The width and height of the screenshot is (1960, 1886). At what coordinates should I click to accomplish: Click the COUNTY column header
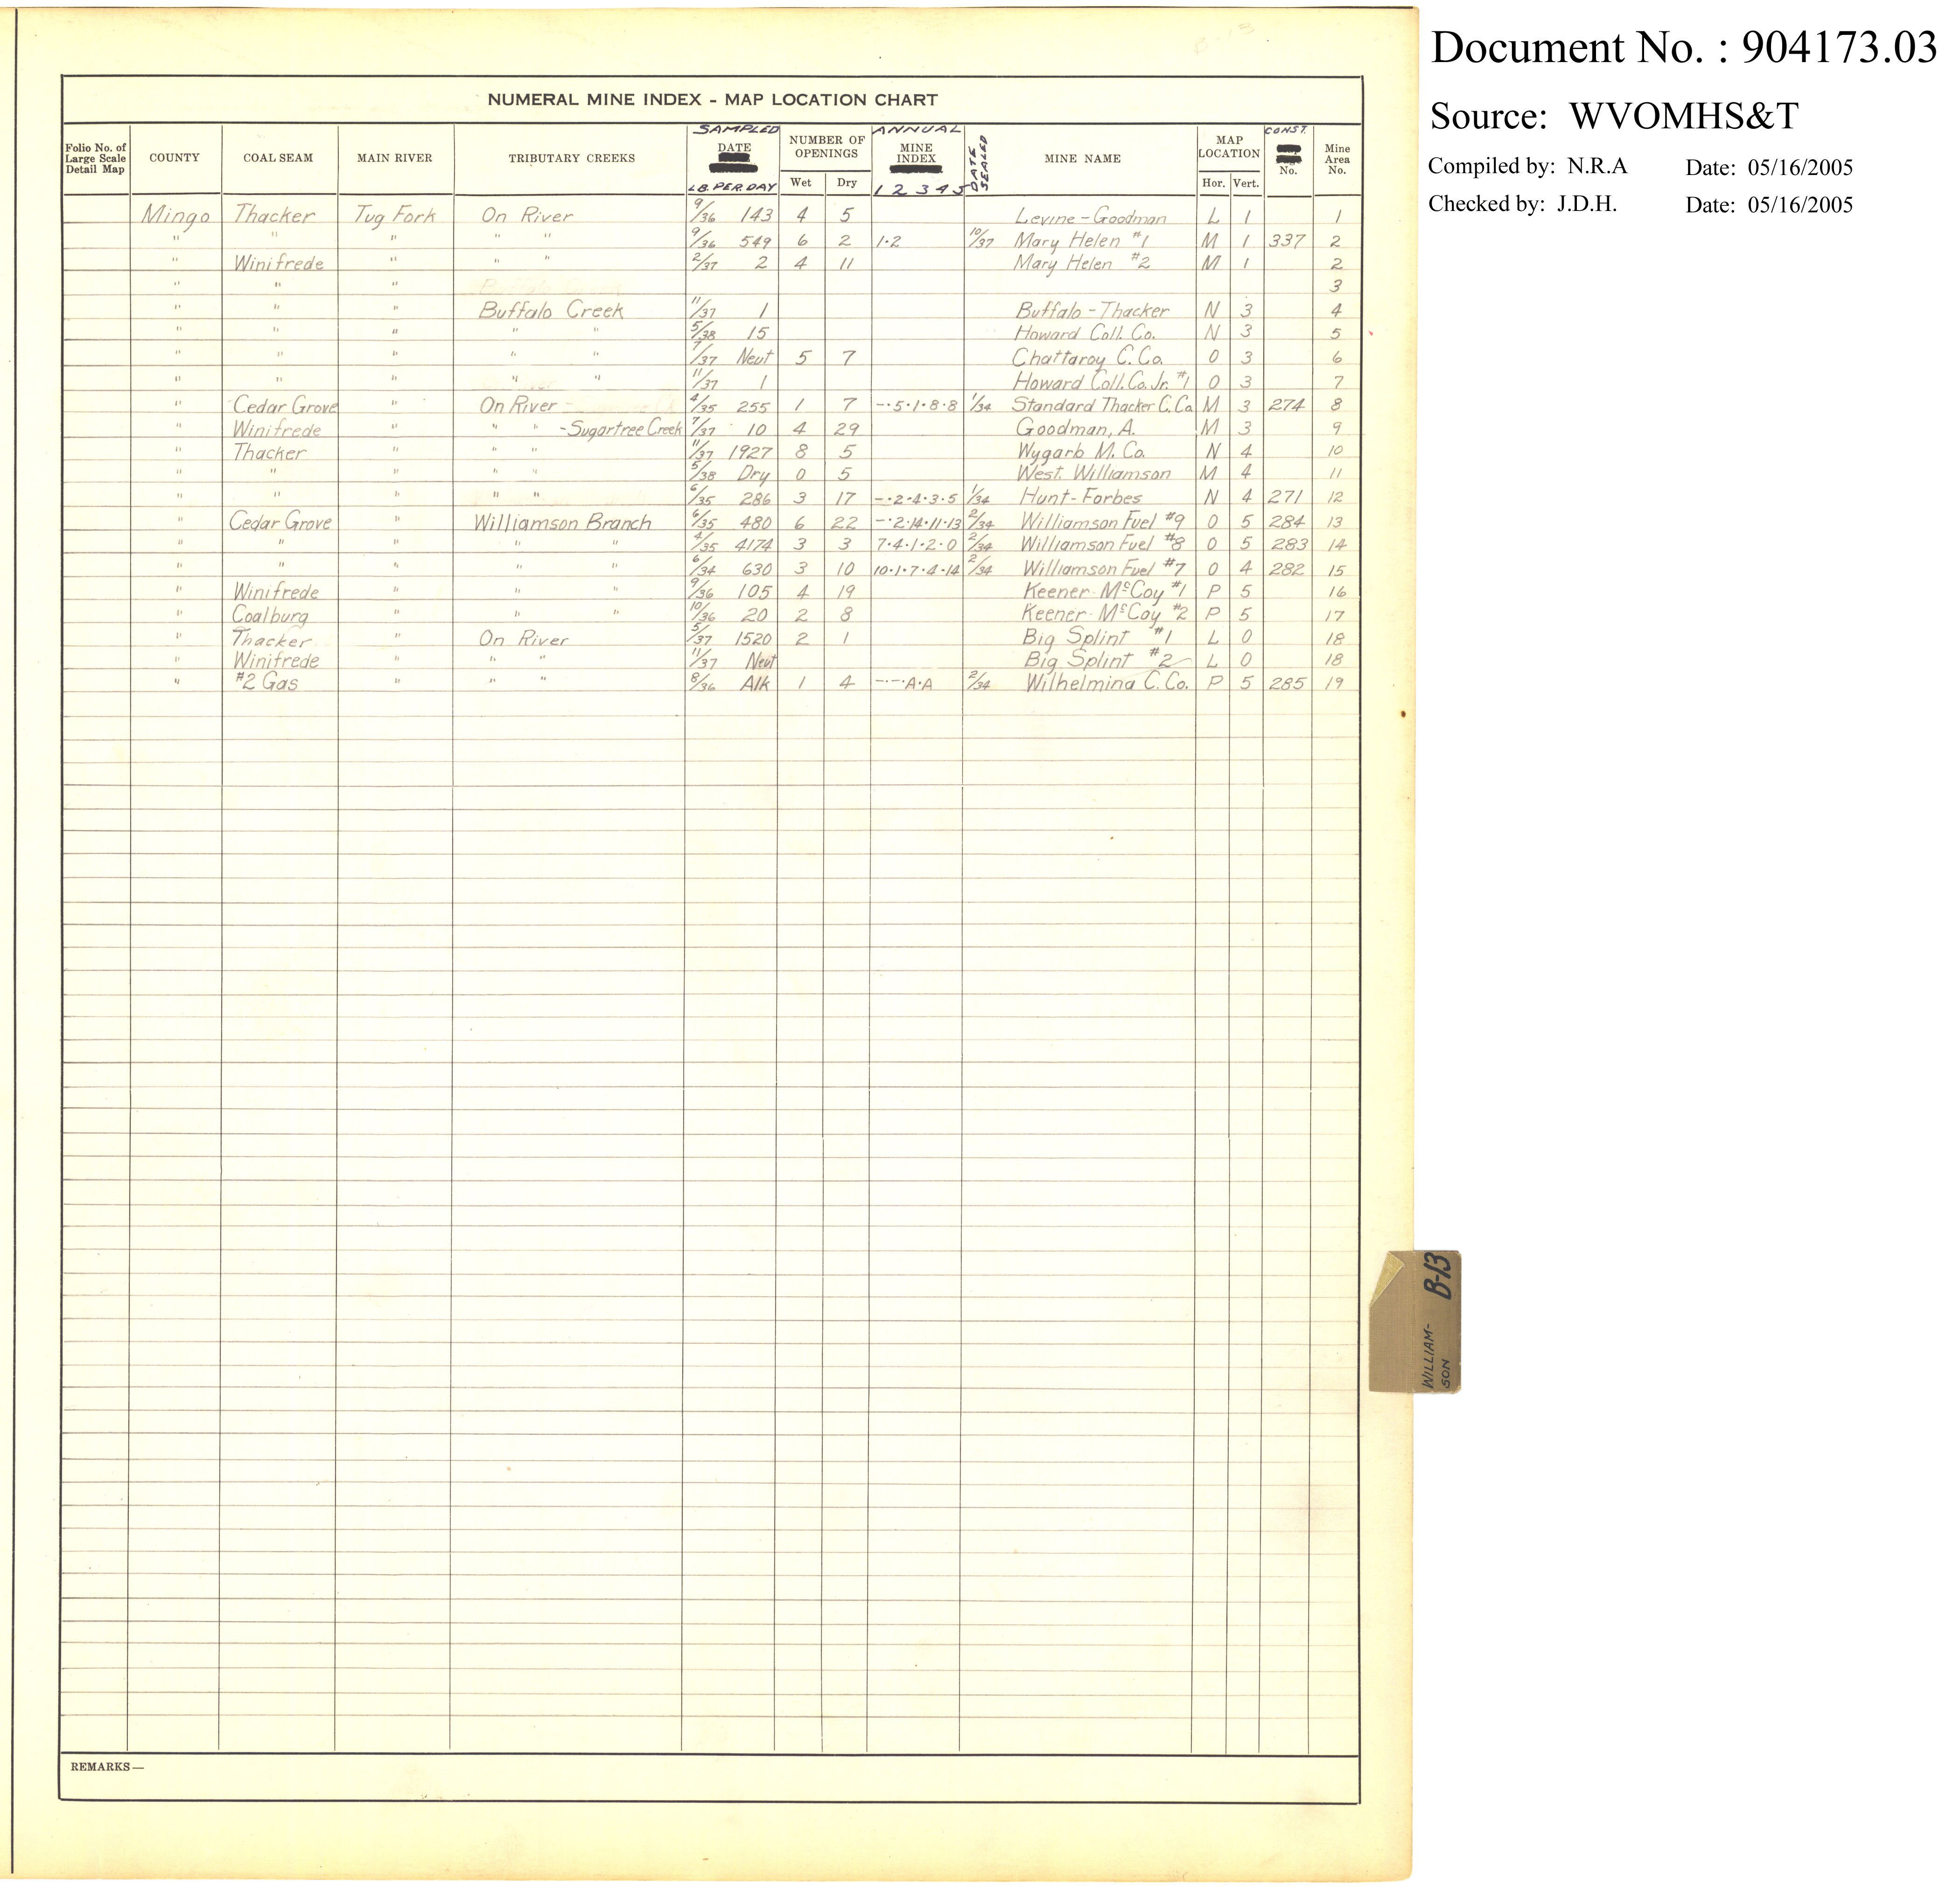click(x=174, y=158)
